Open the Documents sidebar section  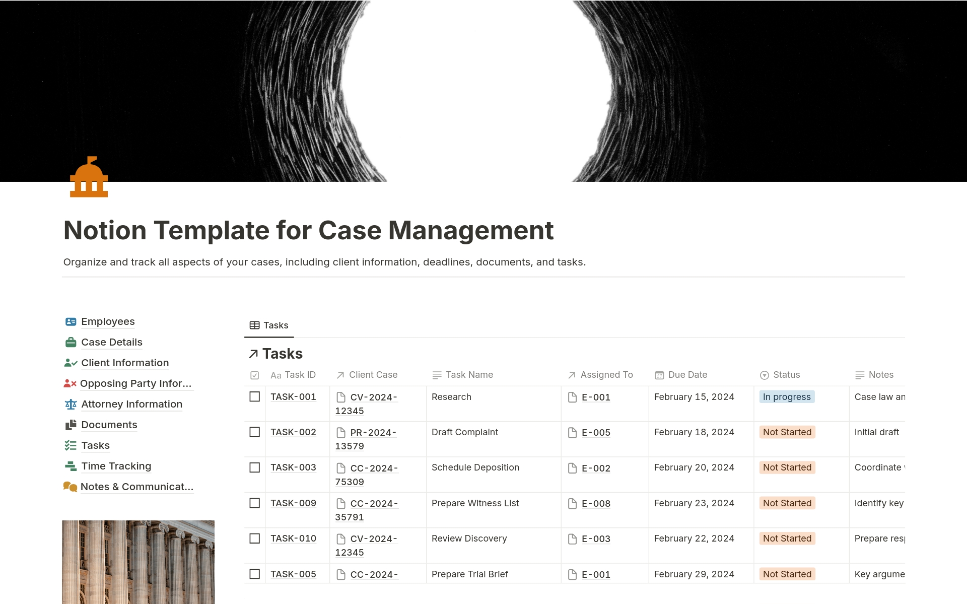click(x=108, y=425)
